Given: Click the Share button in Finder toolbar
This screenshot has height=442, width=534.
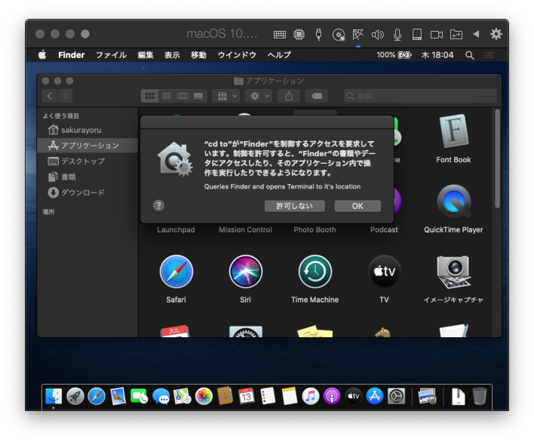Looking at the screenshot, I should (289, 96).
